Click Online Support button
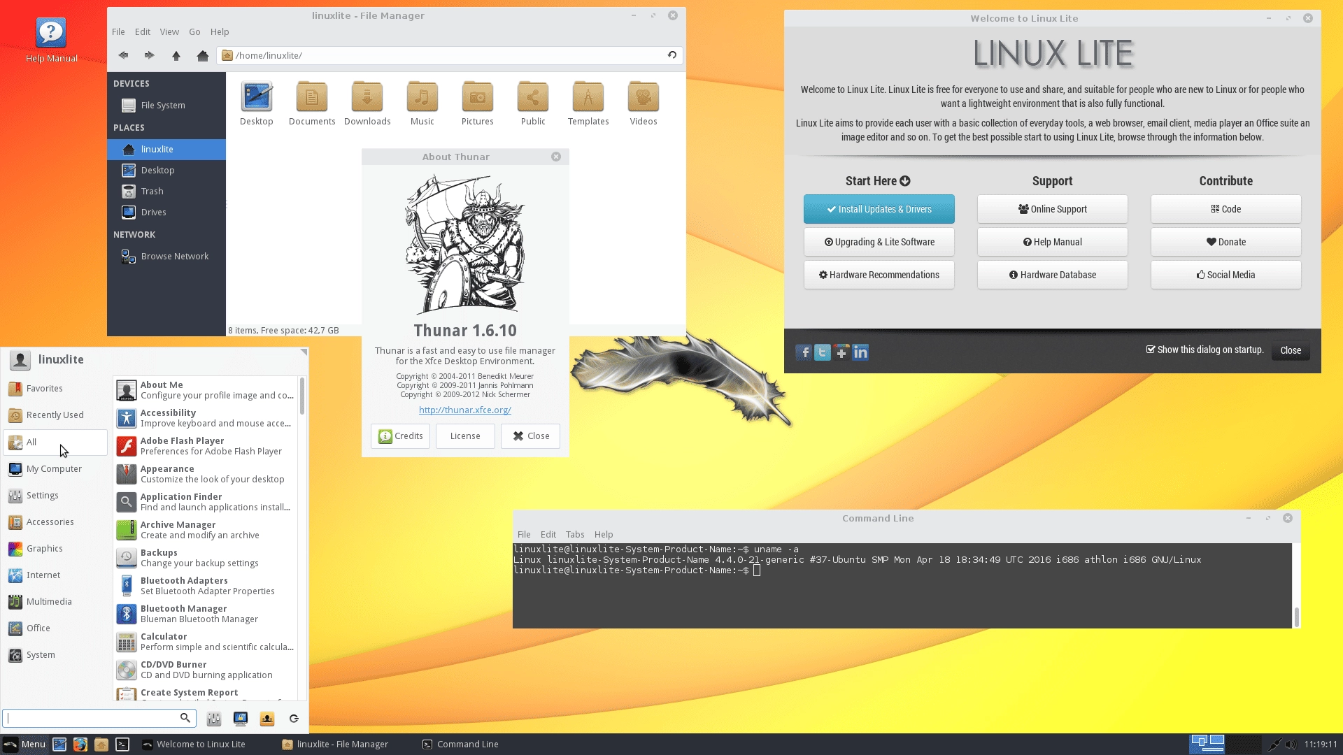 (x=1053, y=209)
